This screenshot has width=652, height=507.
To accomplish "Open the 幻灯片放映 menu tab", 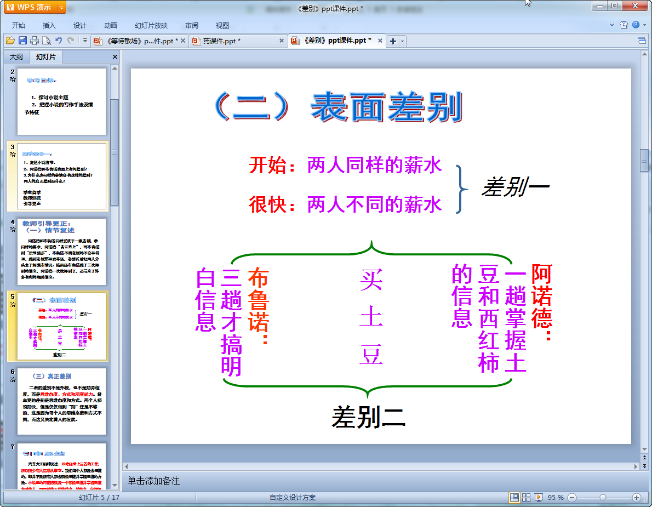I will coord(151,25).
